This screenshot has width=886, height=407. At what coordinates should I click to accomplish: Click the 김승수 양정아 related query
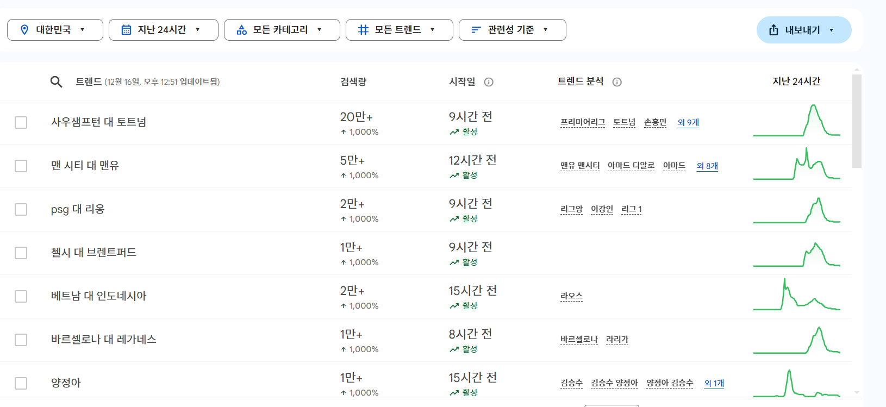(614, 383)
